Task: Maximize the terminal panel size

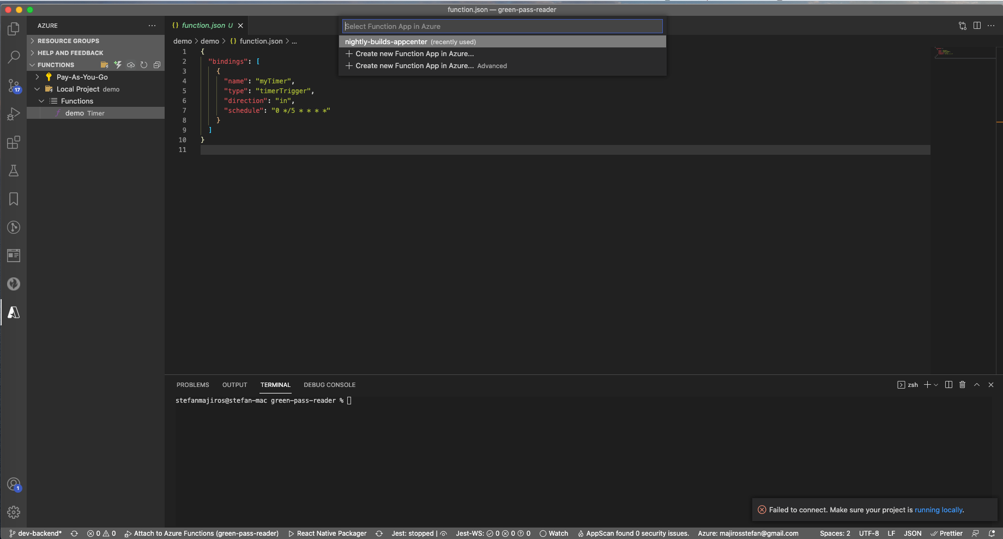Action: pos(977,385)
